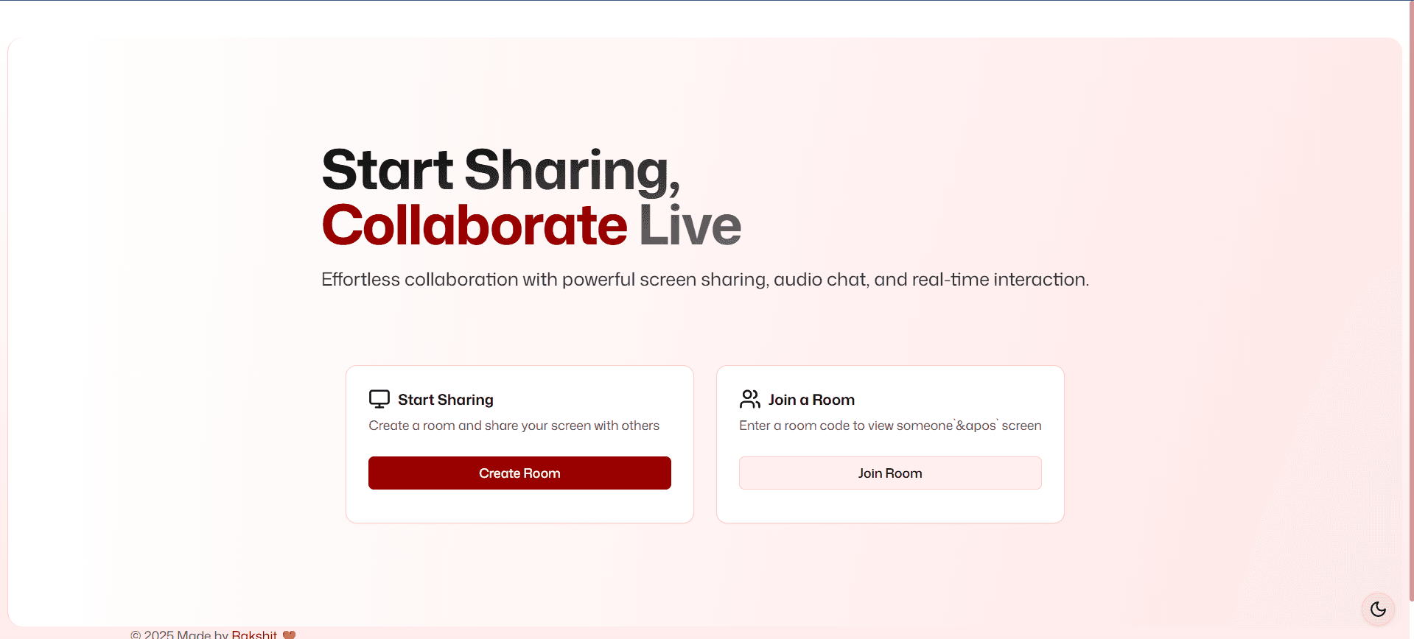1414x639 pixels.
Task: Click the Join Room button
Action: point(890,473)
